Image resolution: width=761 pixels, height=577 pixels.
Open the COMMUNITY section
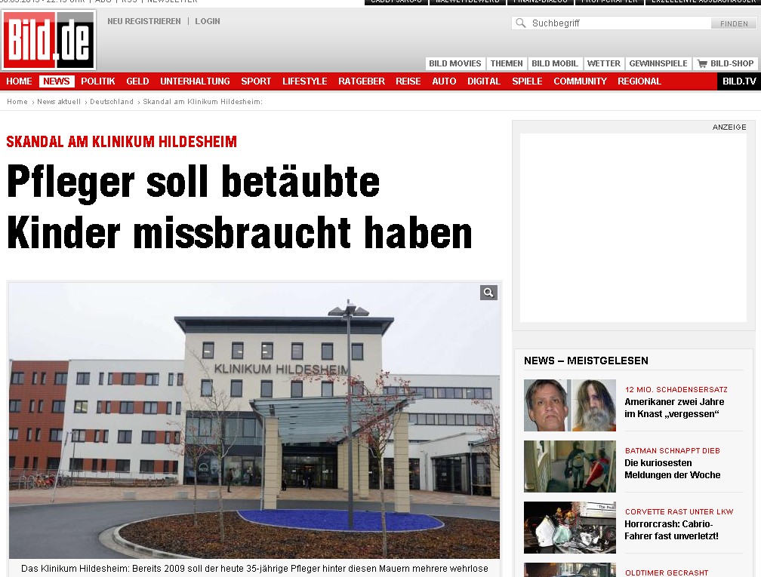[580, 81]
